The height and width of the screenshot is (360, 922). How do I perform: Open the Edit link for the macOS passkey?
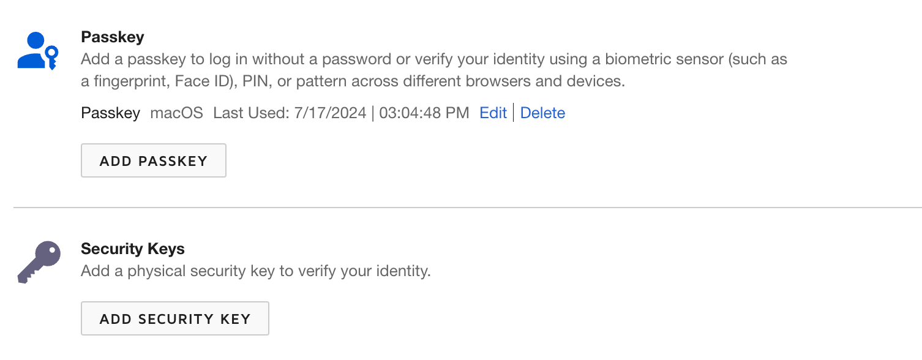(x=493, y=113)
